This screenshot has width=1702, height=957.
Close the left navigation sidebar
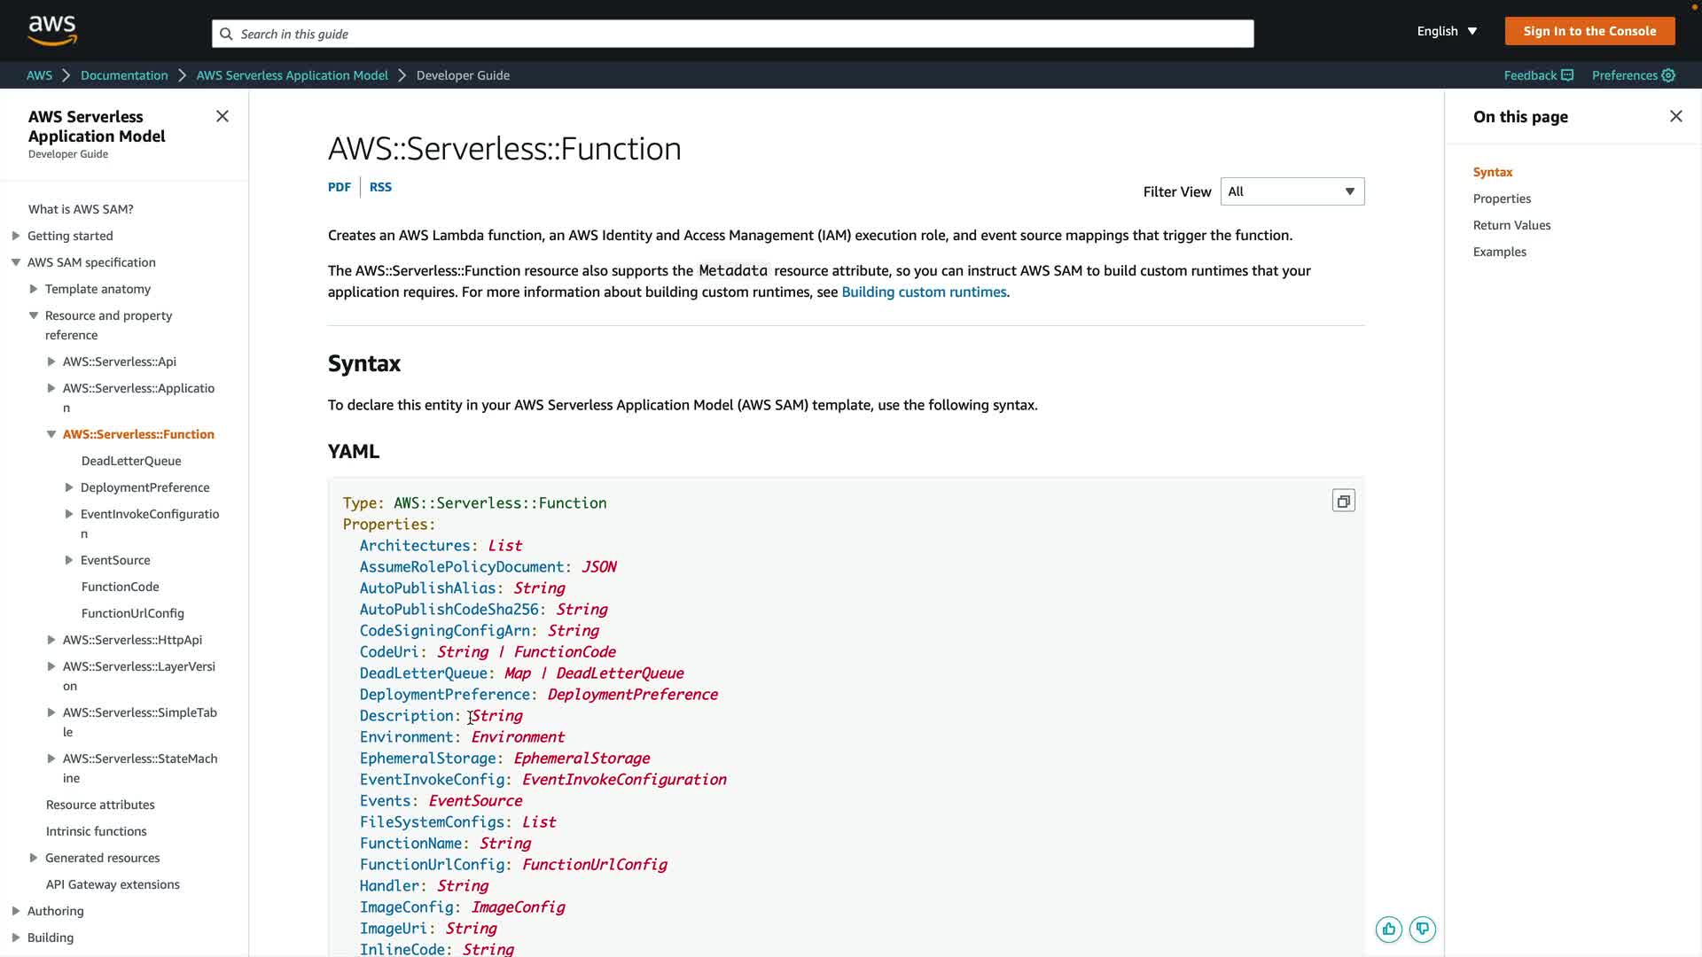coord(223,116)
